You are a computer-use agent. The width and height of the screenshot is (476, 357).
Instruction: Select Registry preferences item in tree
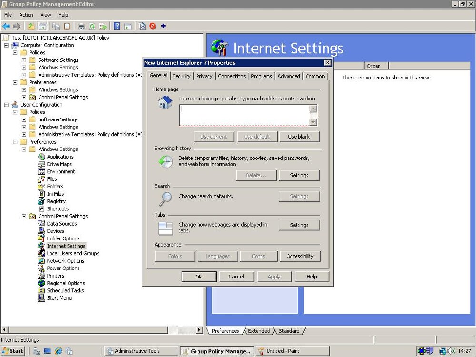56,201
